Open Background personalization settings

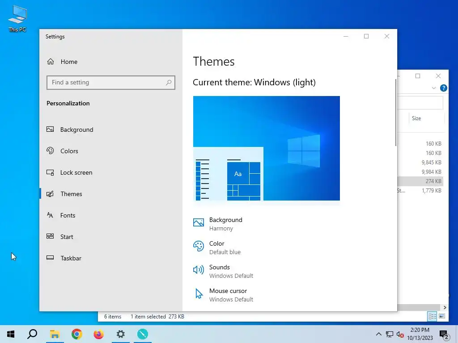(x=70, y=130)
